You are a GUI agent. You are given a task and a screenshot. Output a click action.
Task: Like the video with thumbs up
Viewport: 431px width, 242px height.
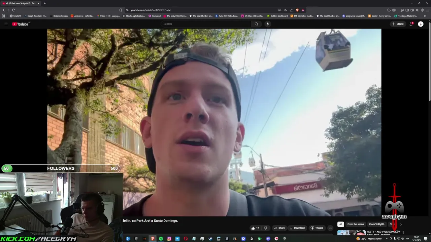pyautogui.click(x=255, y=228)
